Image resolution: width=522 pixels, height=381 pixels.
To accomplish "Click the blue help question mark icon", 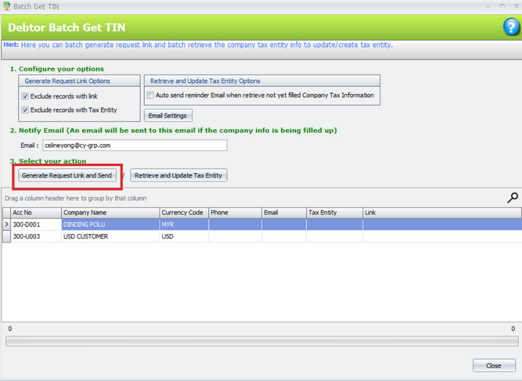I will [511, 27].
